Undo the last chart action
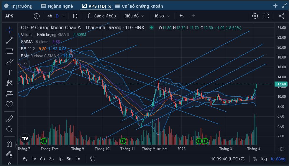Viewport: 289px width, 166px height. pyautogui.click(x=182, y=16)
